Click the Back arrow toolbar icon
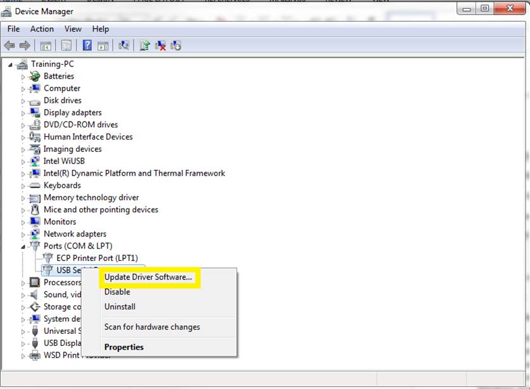The width and height of the screenshot is (530, 389). click(x=9, y=45)
